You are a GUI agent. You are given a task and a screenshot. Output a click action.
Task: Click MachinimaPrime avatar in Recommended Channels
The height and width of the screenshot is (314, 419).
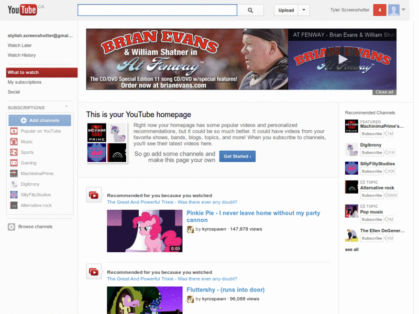point(351,126)
